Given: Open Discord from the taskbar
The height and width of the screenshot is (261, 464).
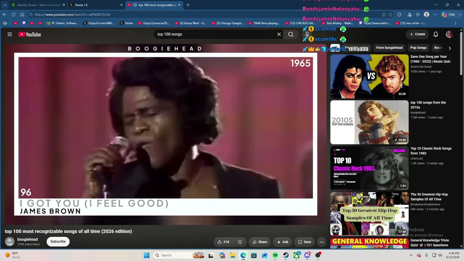Looking at the screenshot, I should 307,255.
